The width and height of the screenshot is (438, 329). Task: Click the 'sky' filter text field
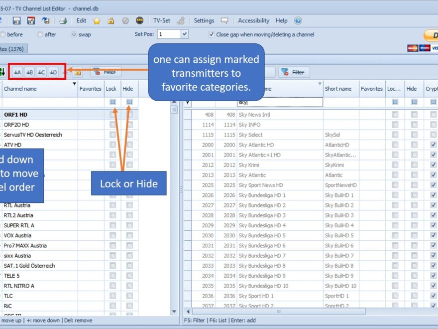click(280, 102)
